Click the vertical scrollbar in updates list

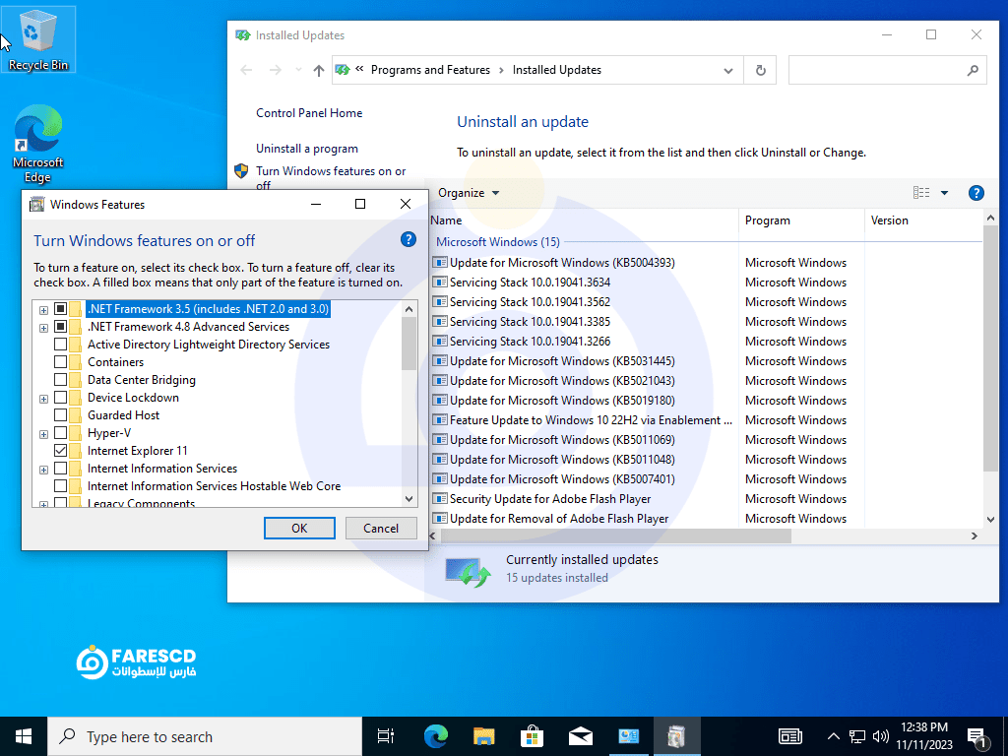click(990, 349)
